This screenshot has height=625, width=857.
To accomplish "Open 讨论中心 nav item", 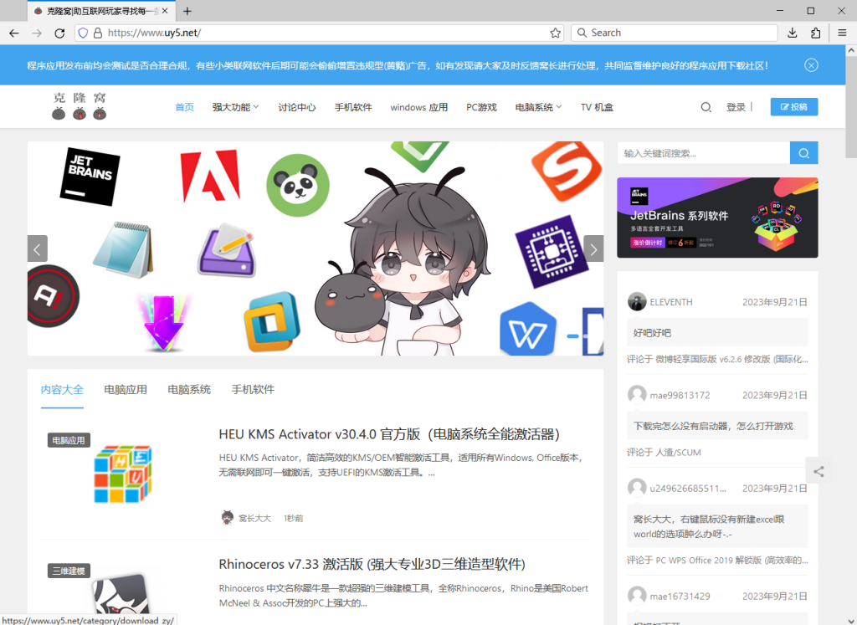I will [x=297, y=107].
